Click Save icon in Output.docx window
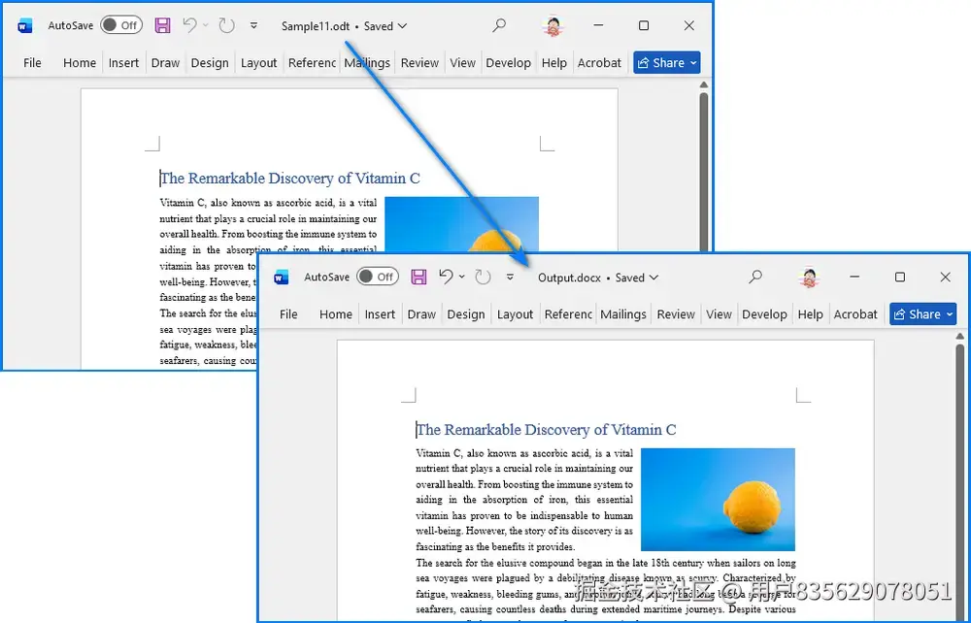971x623 pixels. (419, 277)
